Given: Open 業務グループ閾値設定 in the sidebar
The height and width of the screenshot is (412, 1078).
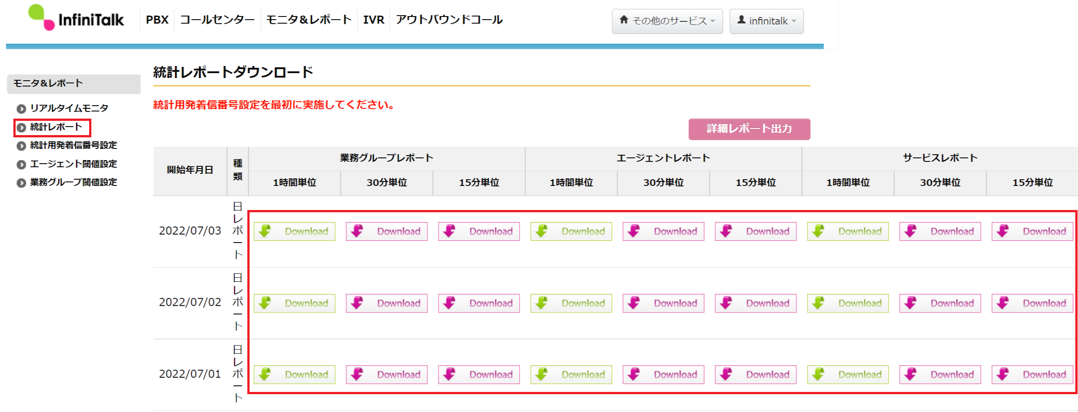Looking at the screenshot, I should (x=74, y=182).
